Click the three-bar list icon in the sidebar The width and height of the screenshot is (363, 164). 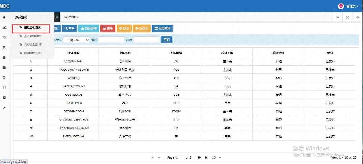[4, 57]
